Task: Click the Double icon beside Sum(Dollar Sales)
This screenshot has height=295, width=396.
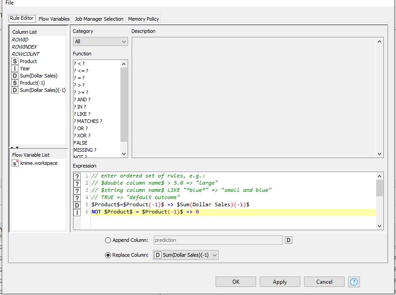Action: (15, 76)
